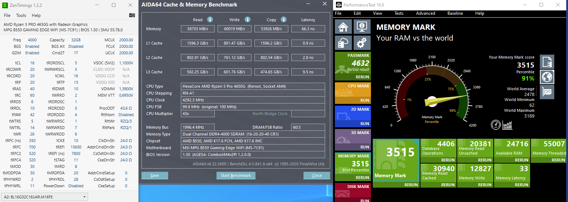The image size is (568, 202).
Task: Click the gauge needle on Memory Mark dial
Action: pyautogui.click(x=446, y=101)
